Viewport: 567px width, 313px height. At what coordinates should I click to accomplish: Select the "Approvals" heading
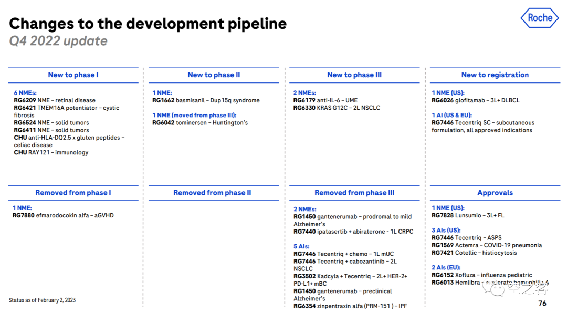click(x=495, y=193)
